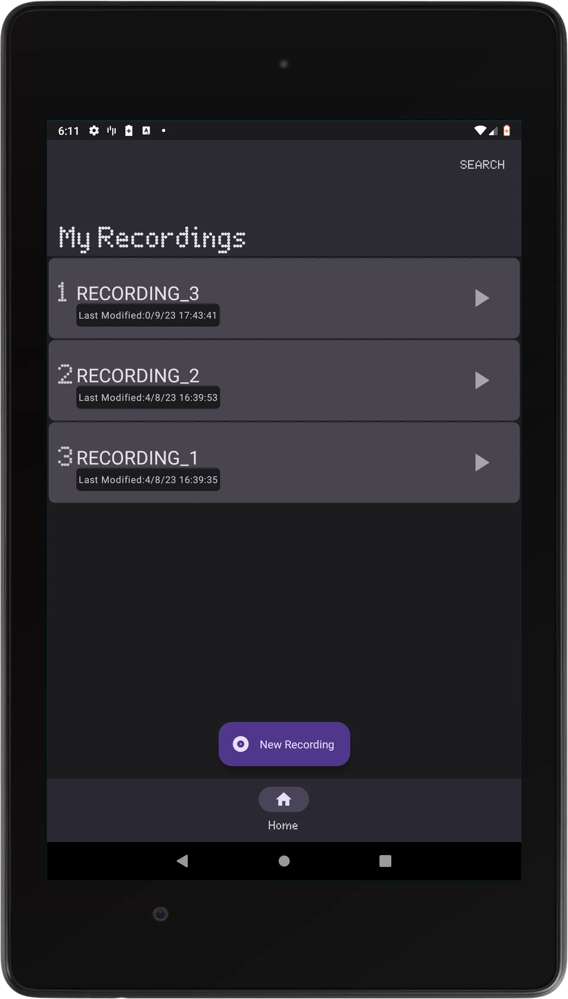Tap the Wi-Fi status icon
The width and height of the screenshot is (568, 999).
(x=480, y=130)
